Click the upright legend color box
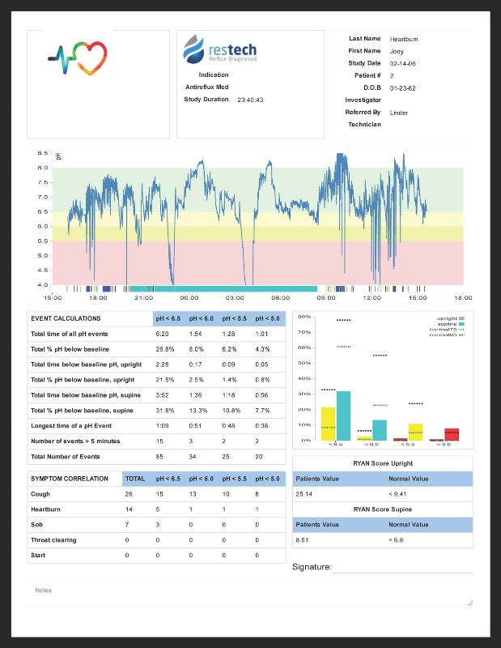This screenshot has width=501, height=648. coord(461,319)
